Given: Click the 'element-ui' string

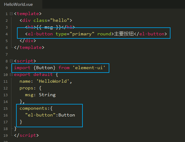Looking at the screenshot, I should click(89, 68).
